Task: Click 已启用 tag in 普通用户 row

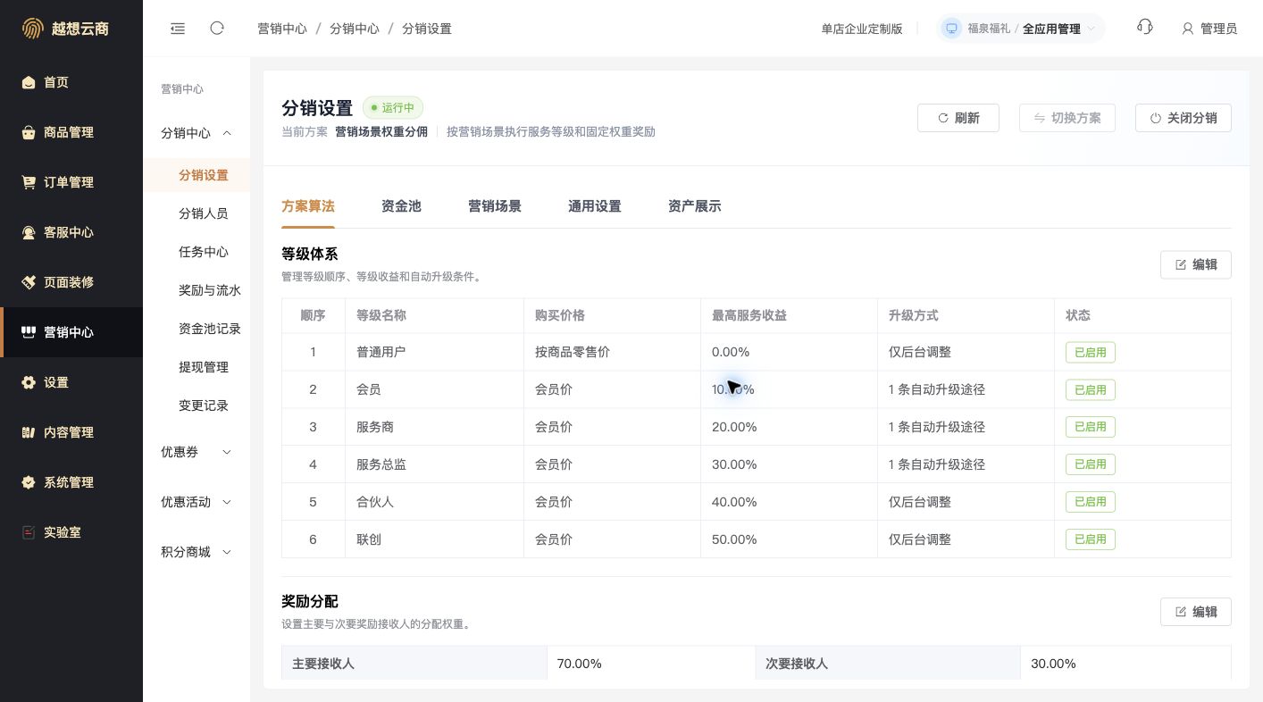Action: 1090,352
